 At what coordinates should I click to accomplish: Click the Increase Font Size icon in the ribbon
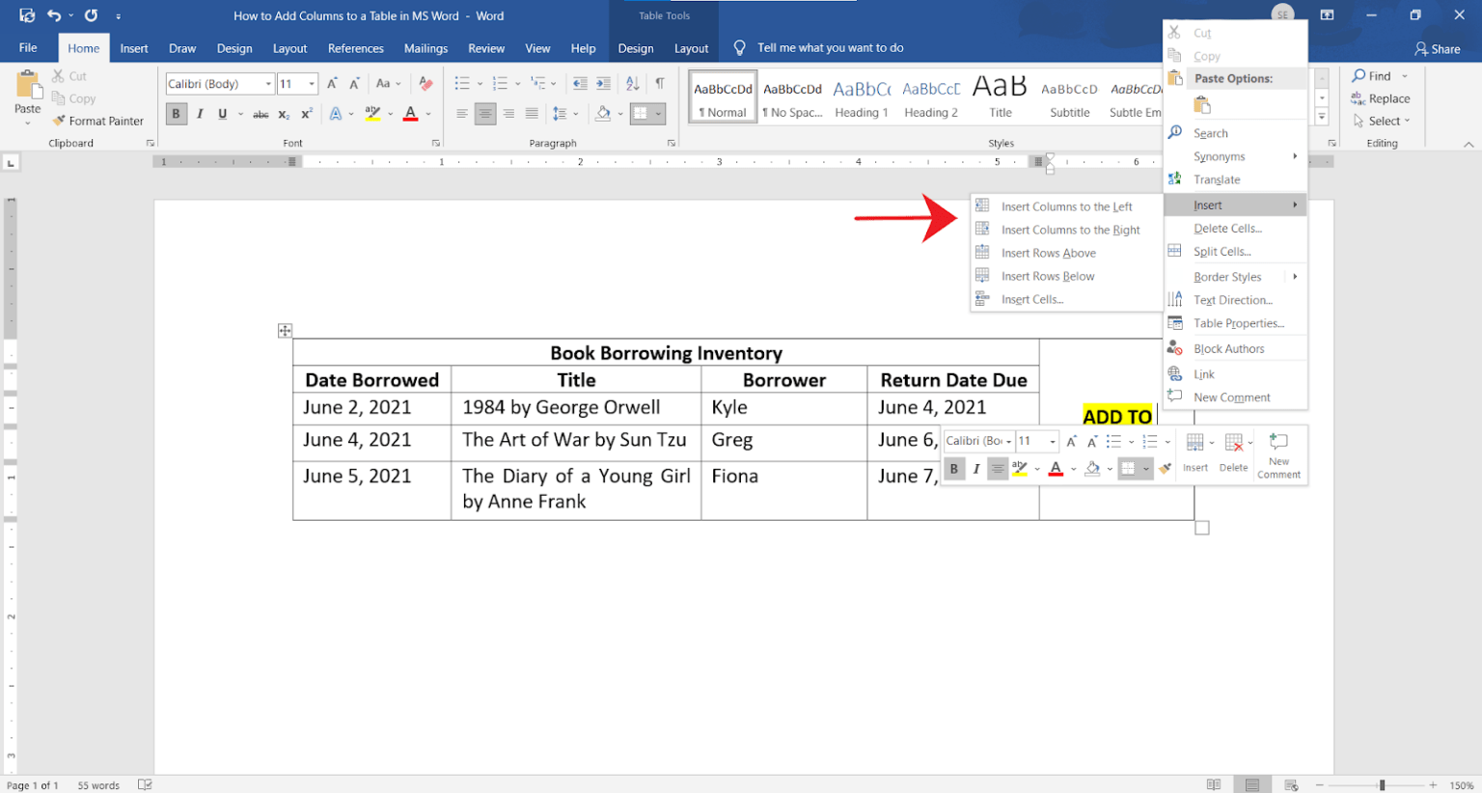(x=332, y=84)
